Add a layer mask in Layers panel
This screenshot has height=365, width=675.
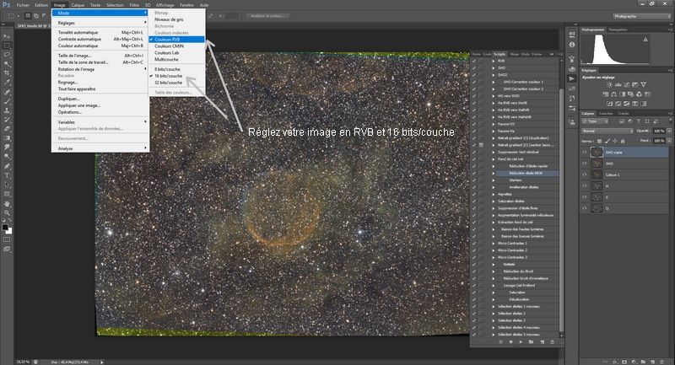tap(624, 362)
